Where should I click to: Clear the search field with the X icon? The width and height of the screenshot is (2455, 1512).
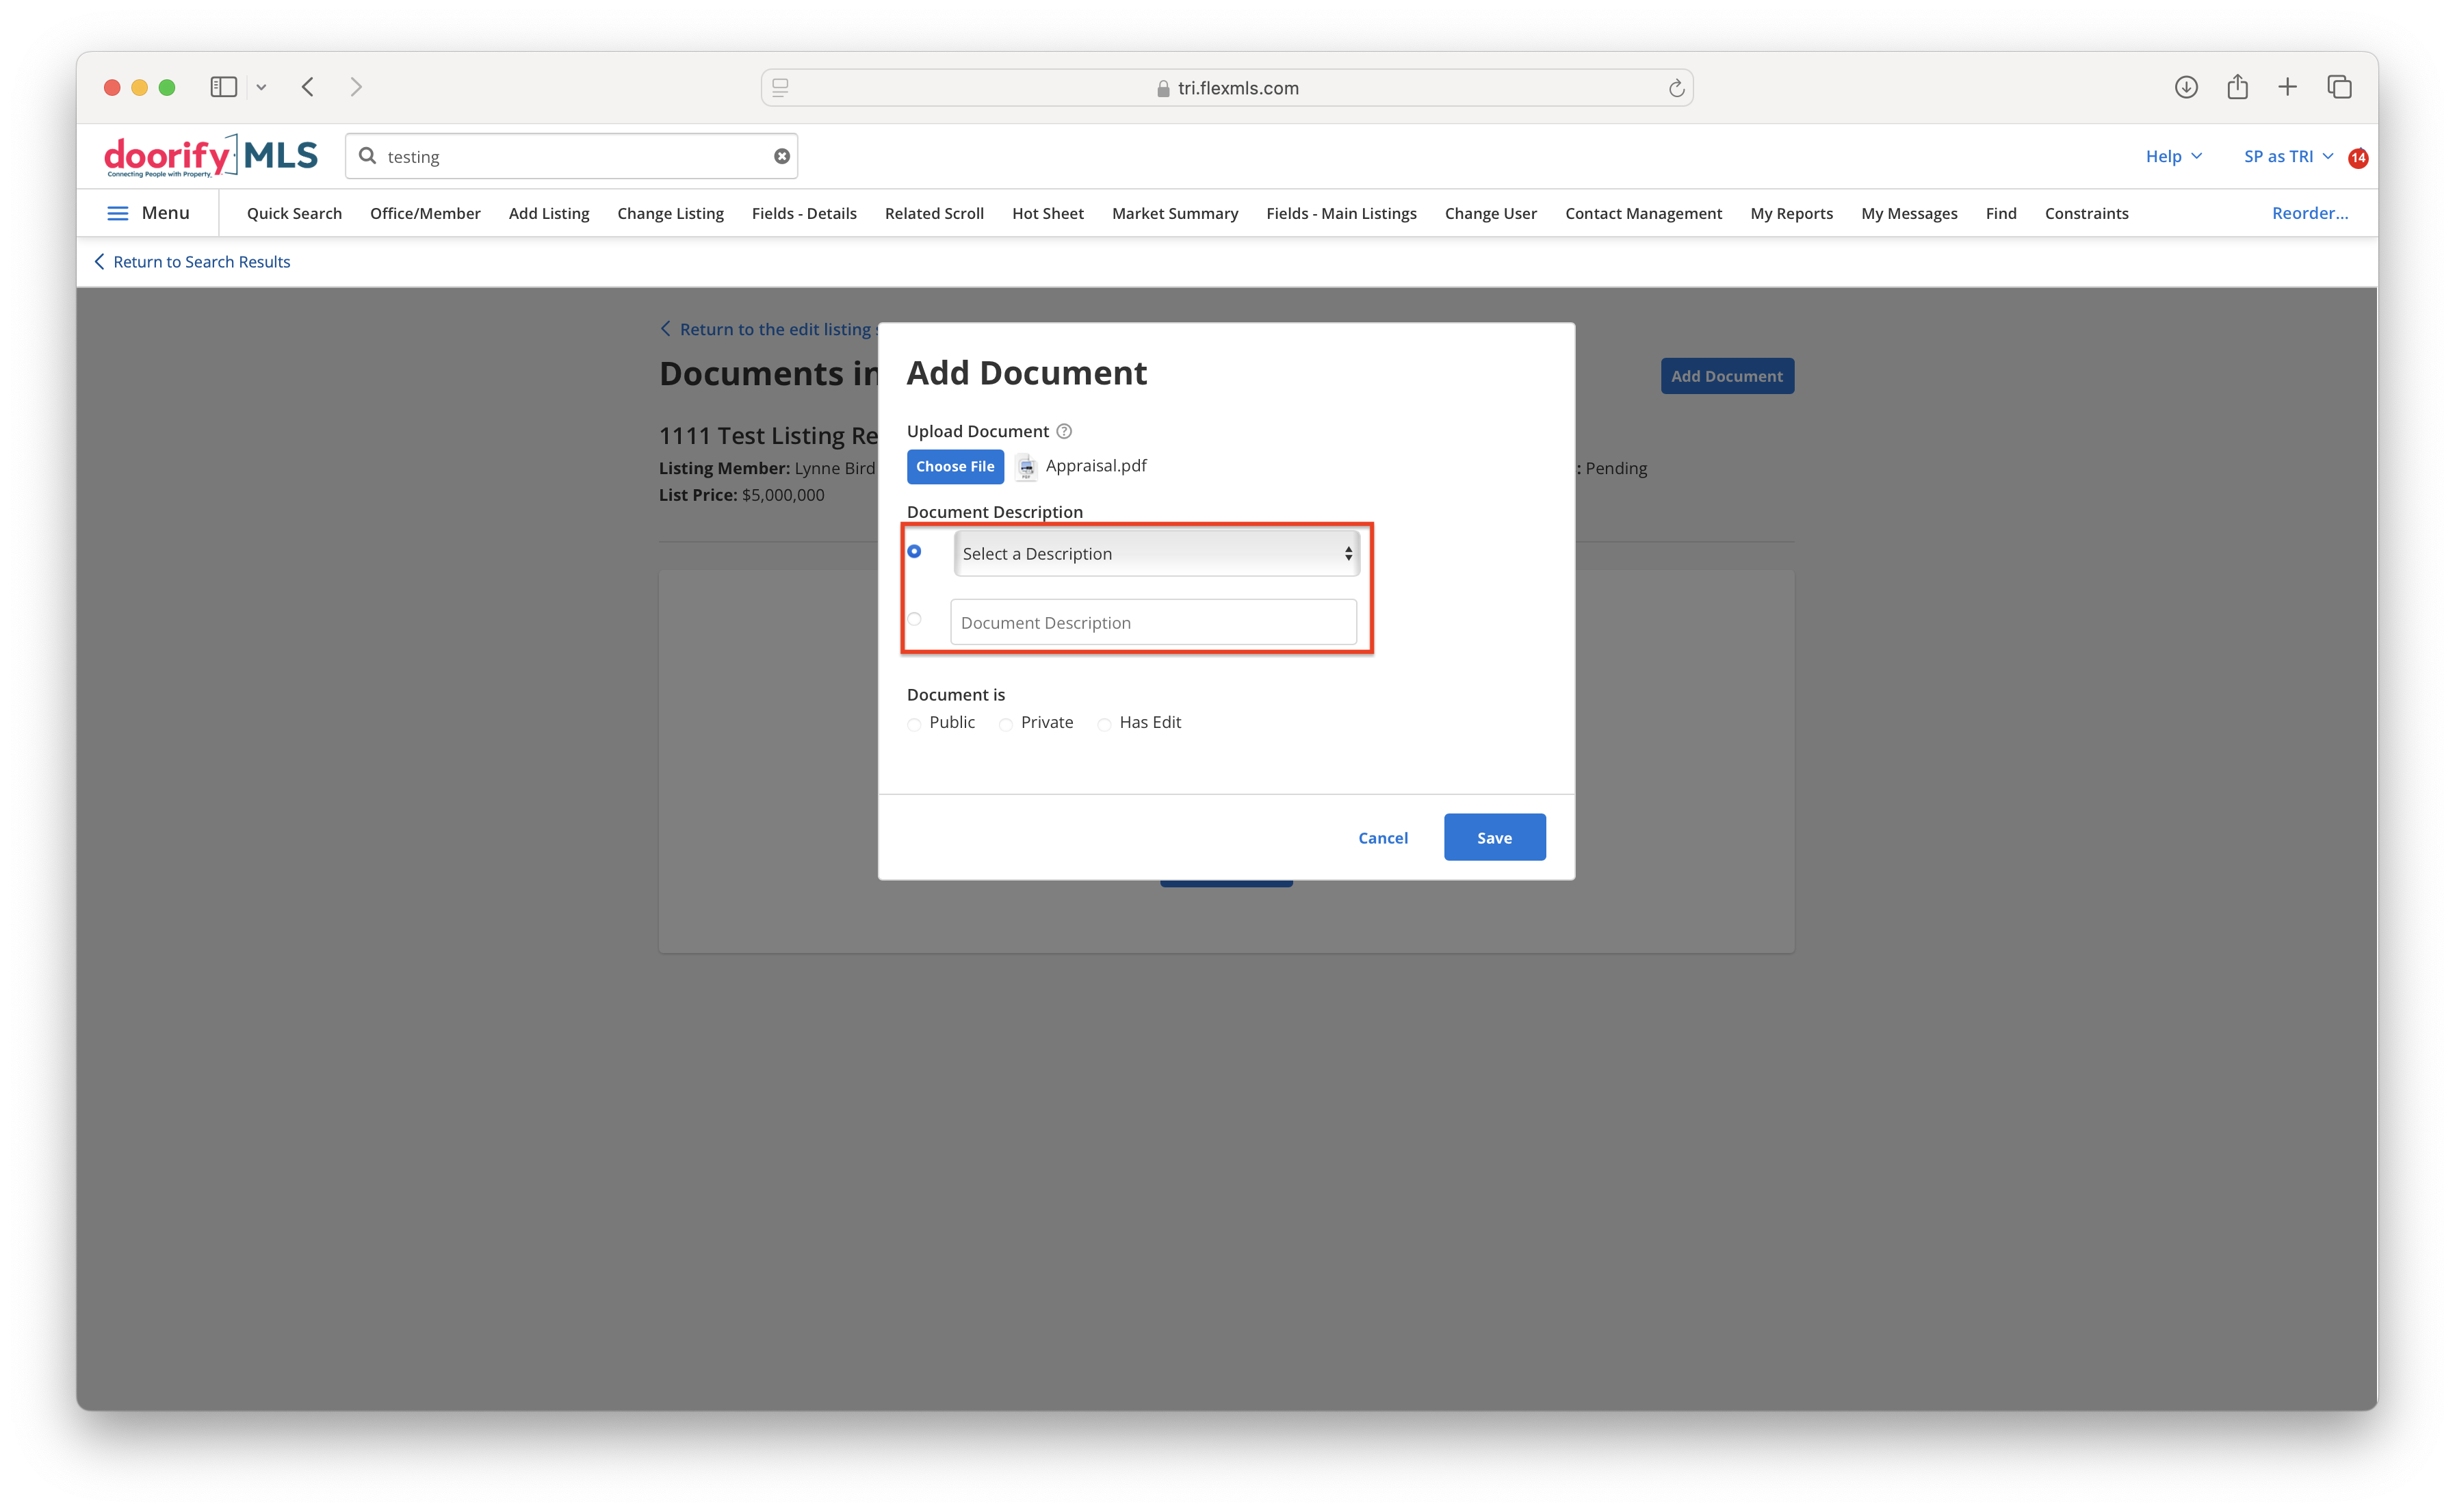tap(782, 156)
